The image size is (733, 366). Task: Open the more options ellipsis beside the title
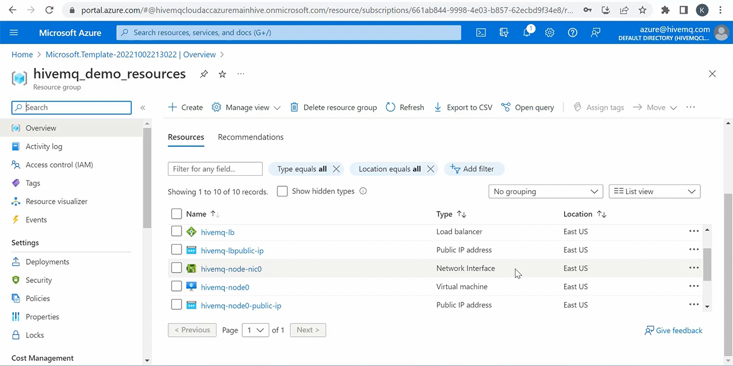click(241, 74)
